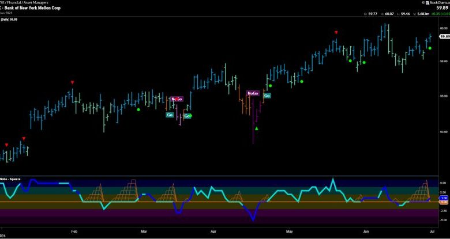Click the orange 0.00 oscillator value tag
This screenshot has height=239, width=450.
444,202
